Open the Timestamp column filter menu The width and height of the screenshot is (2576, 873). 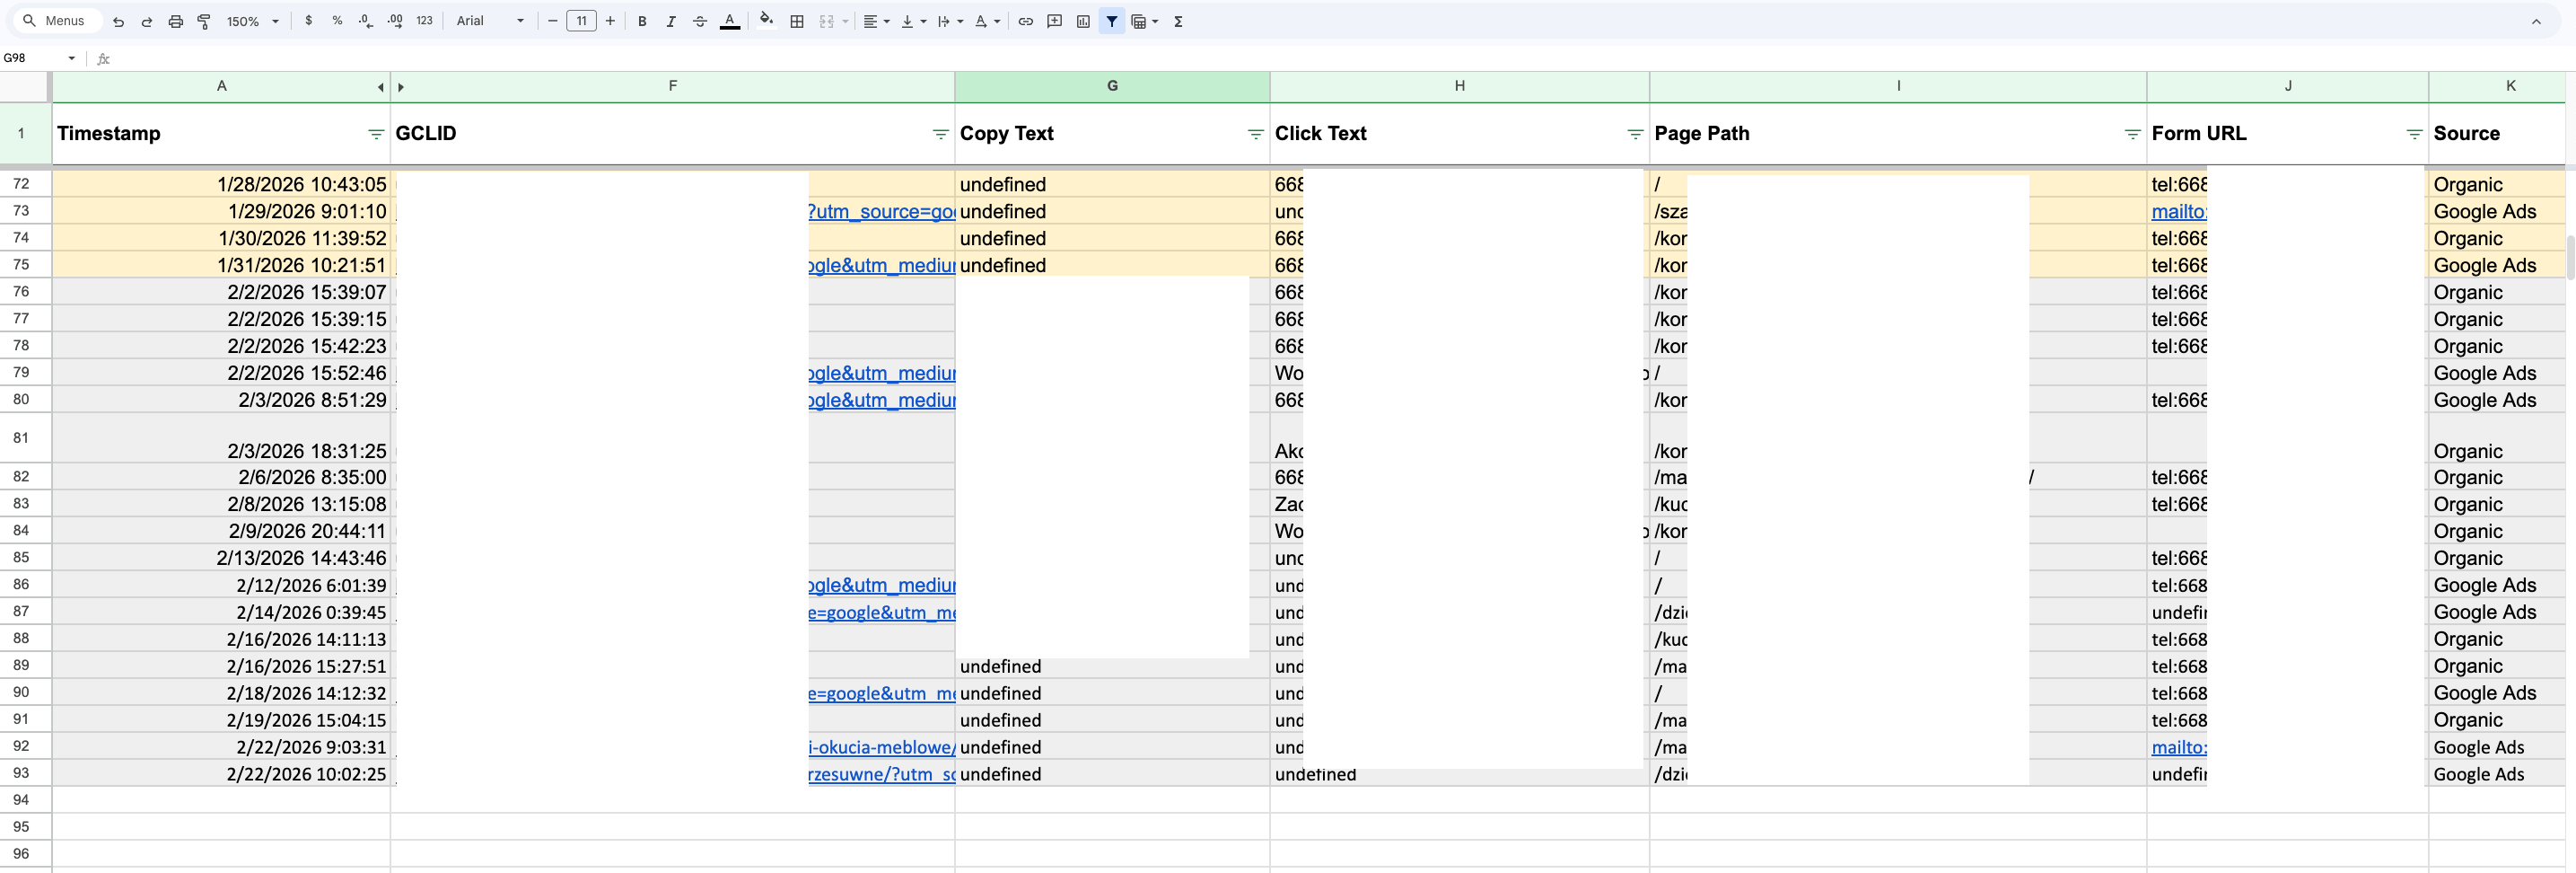pyautogui.click(x=375, y=134)
